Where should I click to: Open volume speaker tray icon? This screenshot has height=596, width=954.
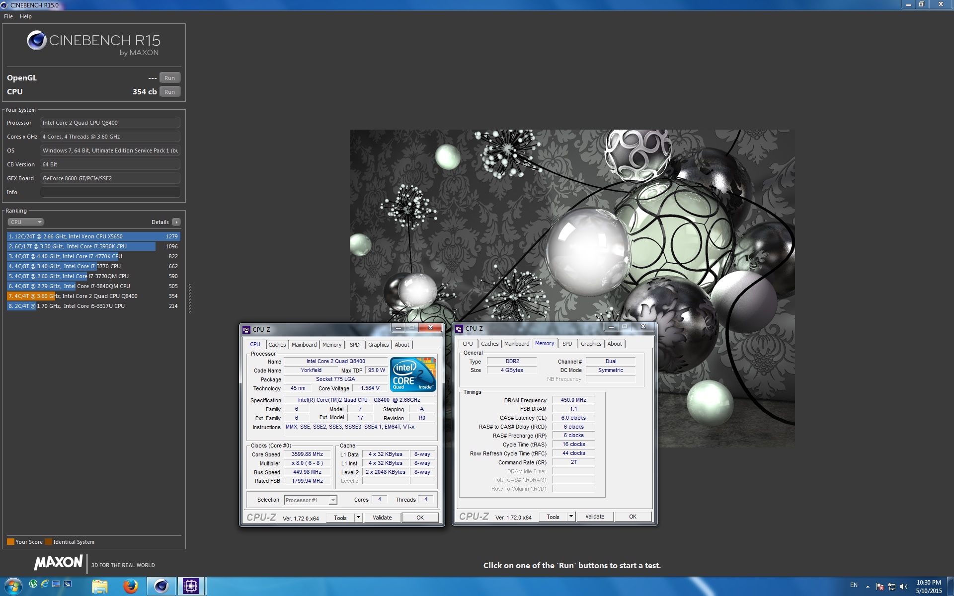pyautogui.click(x=904, y=587)
